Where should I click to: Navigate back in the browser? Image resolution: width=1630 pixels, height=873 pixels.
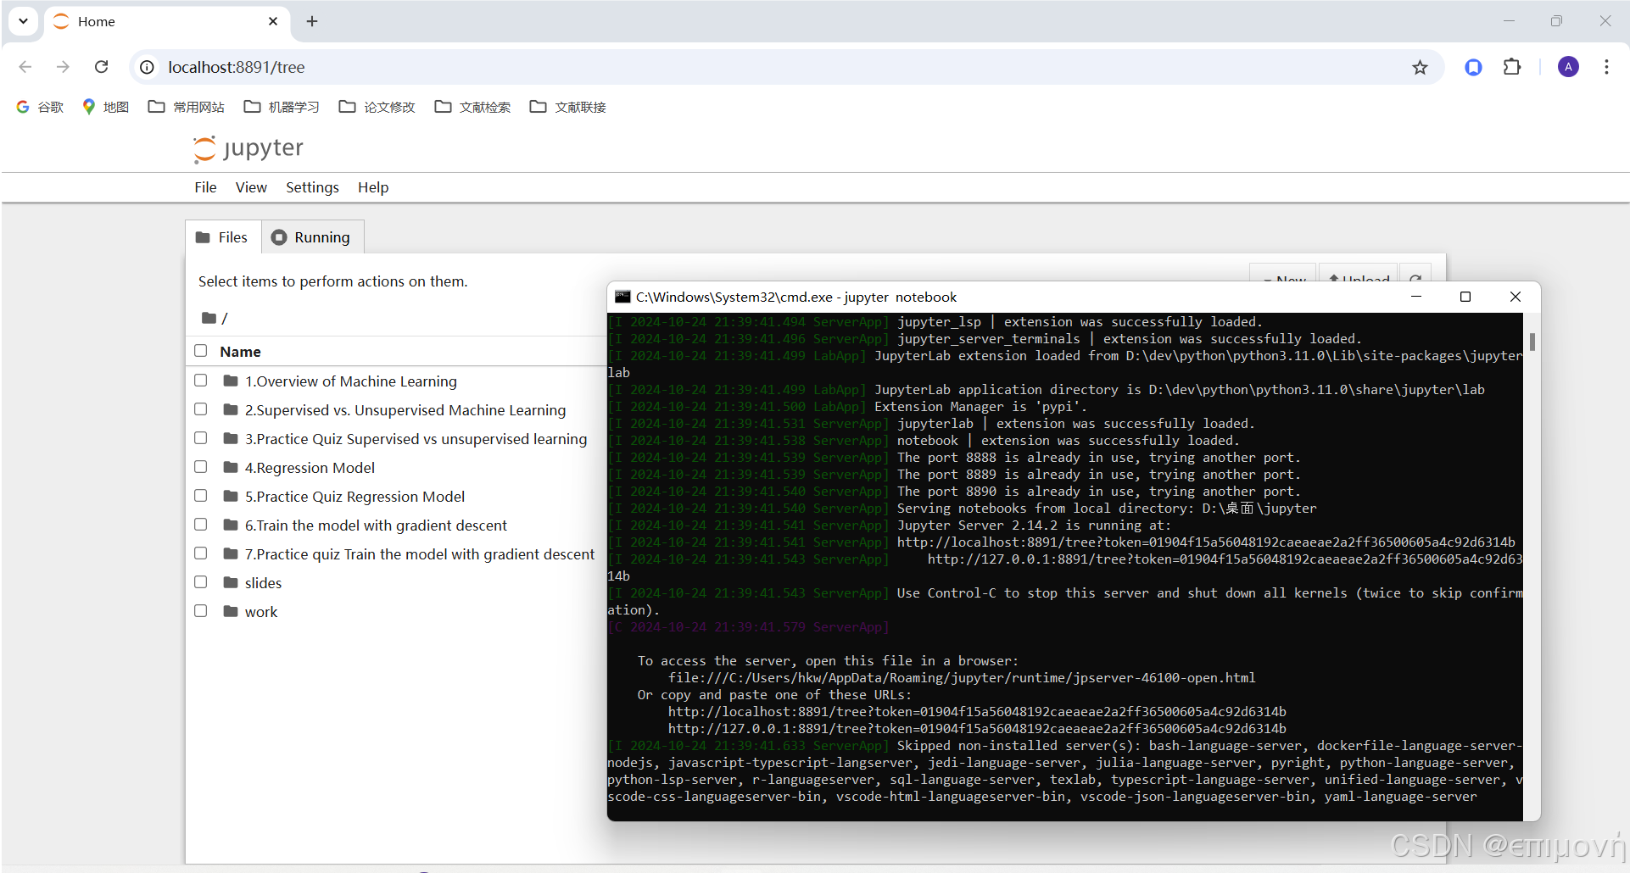pyautogui.click(x=25, y=67)
